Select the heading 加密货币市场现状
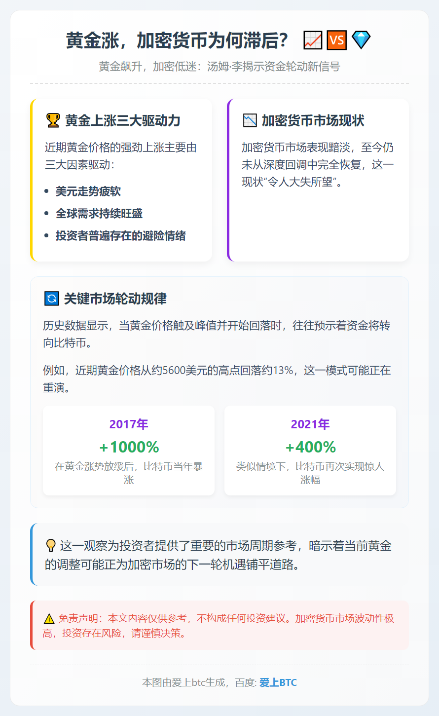The image size is (439, 716). click(x=313, y=120)
